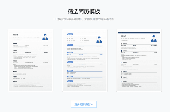Click the 精选简历模板 heading
Image resolution: width=170 pixels, height=112 pixels.
(84, 12)
